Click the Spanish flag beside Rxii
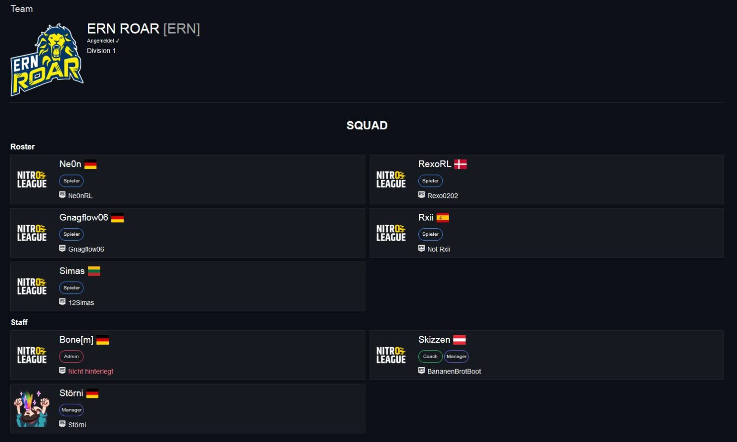 442,218
